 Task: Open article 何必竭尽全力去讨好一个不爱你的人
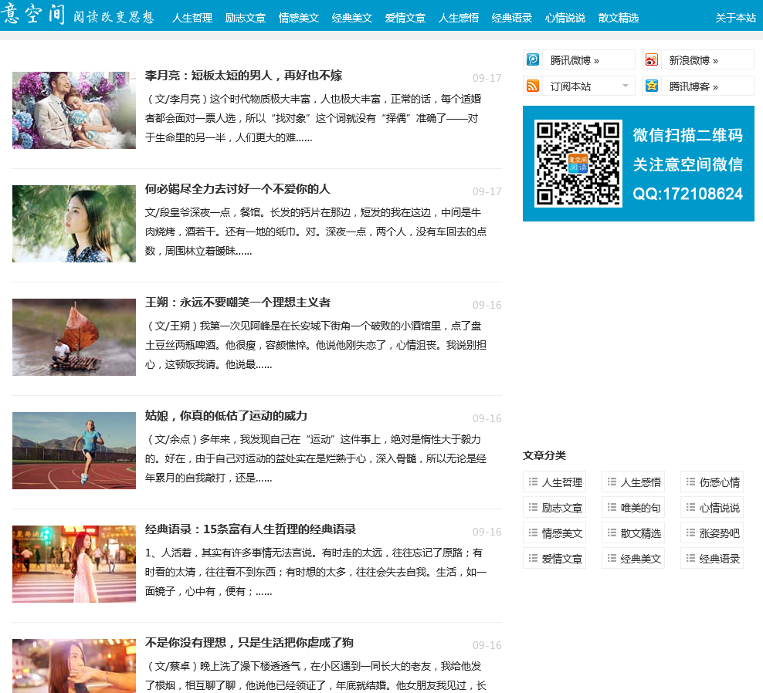click(x=237, y=189)
